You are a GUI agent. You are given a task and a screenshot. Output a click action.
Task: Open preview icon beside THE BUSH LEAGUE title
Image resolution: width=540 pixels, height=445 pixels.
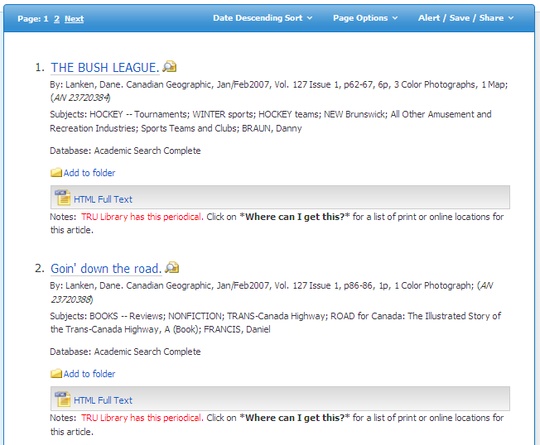click(170, 66)
